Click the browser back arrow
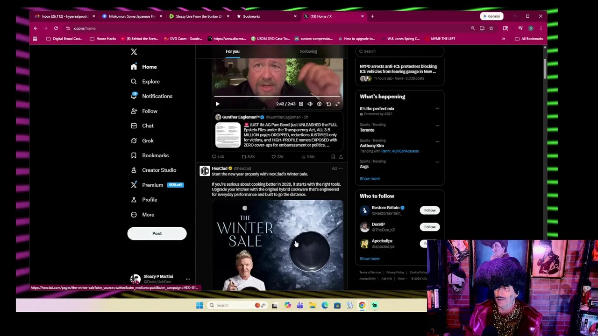 click(x=36, y=28)
